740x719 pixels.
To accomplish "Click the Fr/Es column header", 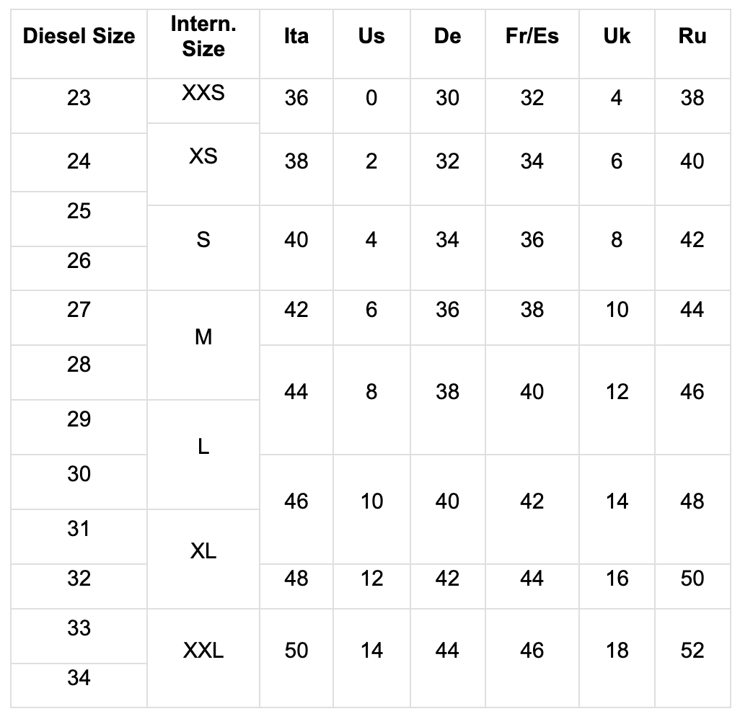I will pos(532,36).
